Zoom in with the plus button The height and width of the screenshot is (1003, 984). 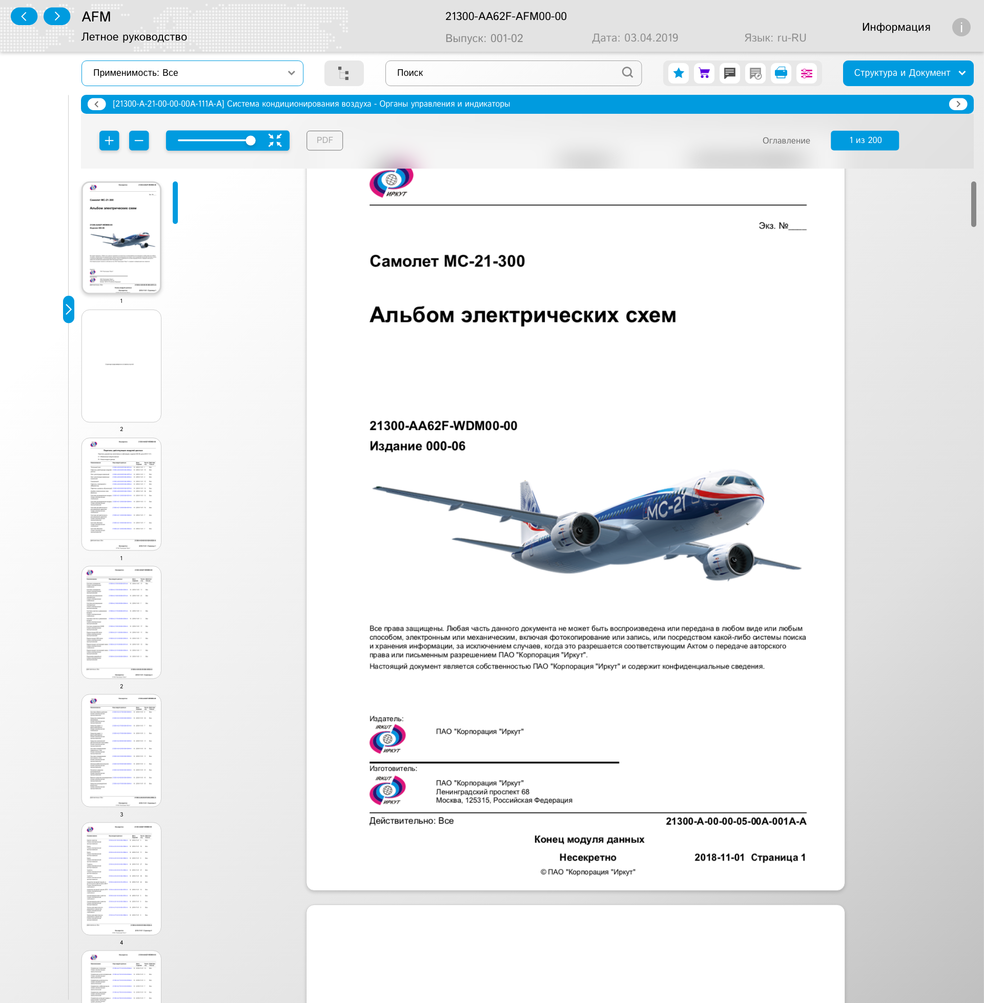[x=109, y=140]
